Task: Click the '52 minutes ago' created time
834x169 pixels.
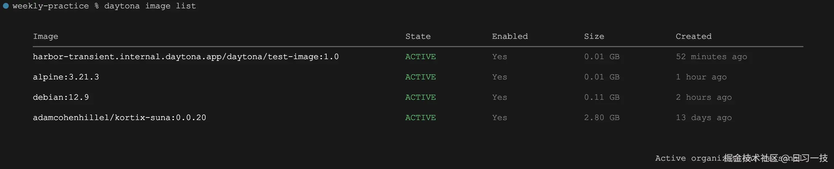Action: (711, 57)
